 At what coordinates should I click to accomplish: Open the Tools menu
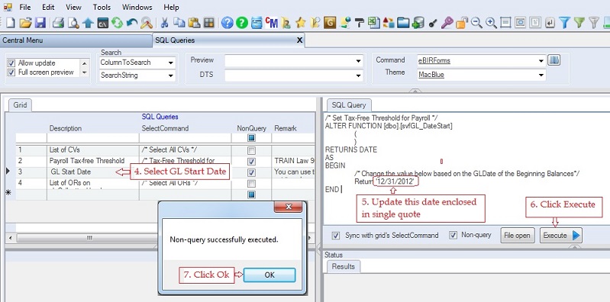[x=102, y=7]
